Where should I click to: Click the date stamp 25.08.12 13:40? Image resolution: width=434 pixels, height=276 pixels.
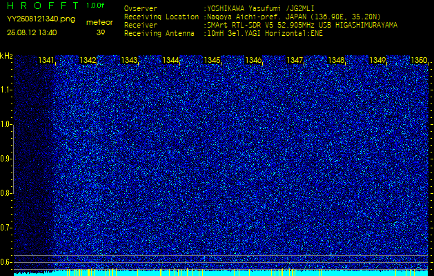click(32, 32)
